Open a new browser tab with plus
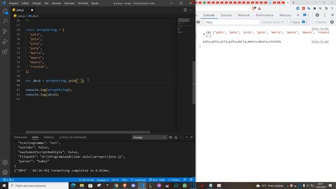 pos(293,3)
